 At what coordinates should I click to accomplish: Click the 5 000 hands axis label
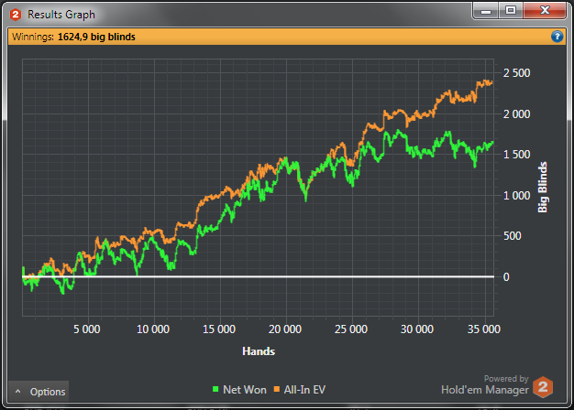click(87, 329)
